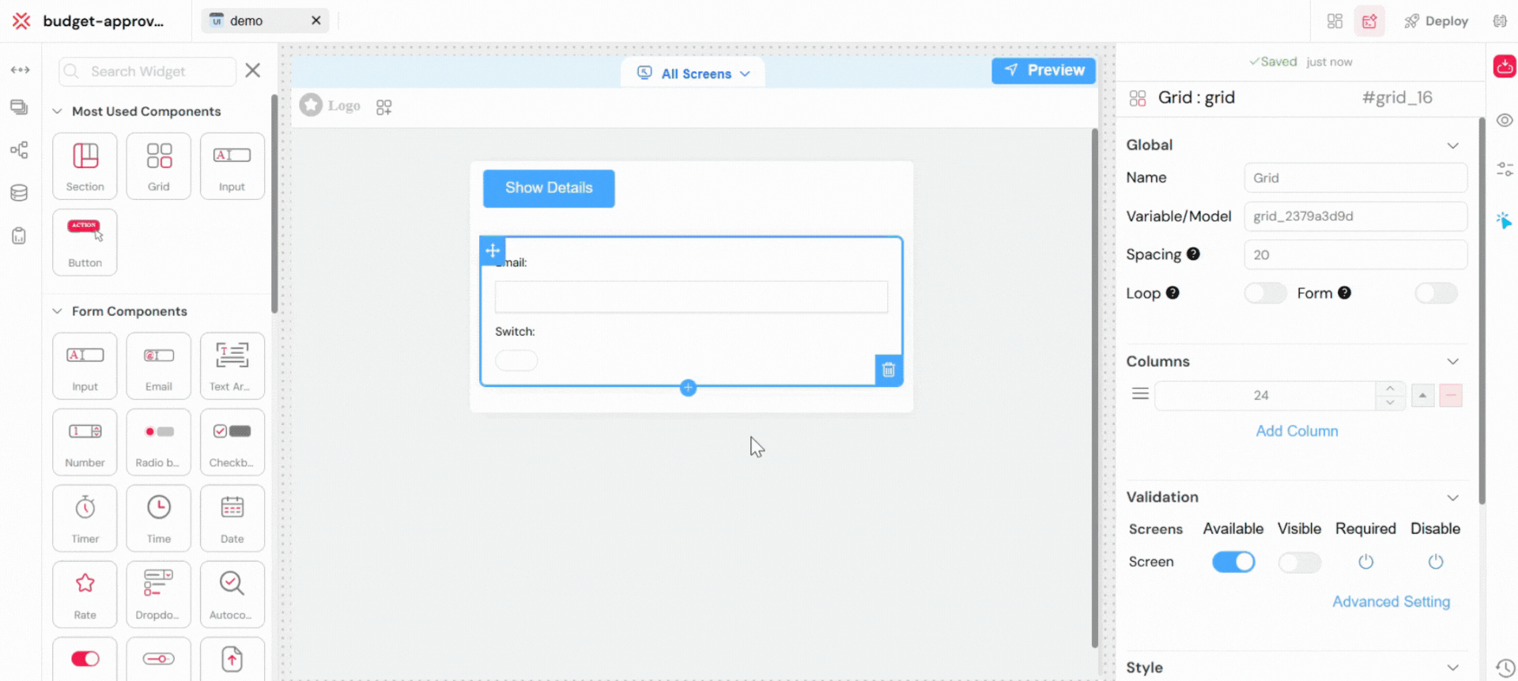Click the Add Column link

(x=1297, y=431)
